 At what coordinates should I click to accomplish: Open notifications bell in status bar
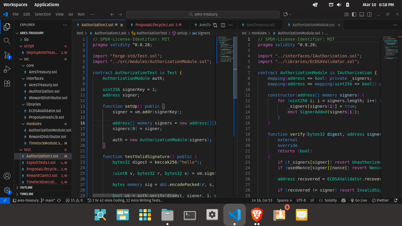[x=396, y=200]
